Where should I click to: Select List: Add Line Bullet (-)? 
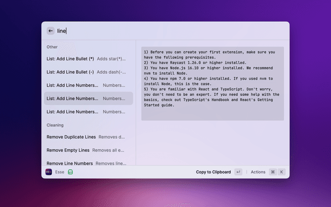(x=70, y=72)
